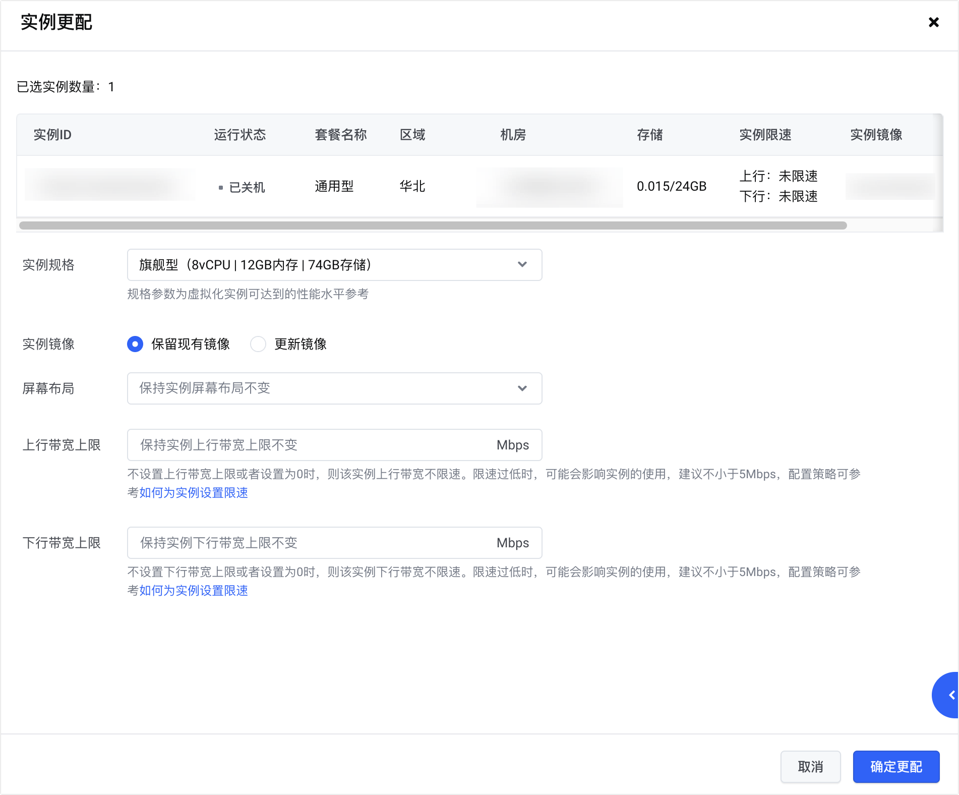Click the 已关机 status indicator dot
Viewport: 959px width, 795px height.
point(221,188)
